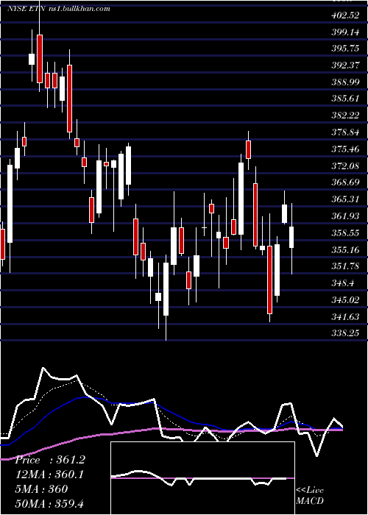
Task: Click the 348.4 price axis label
Action: point(343,283)
